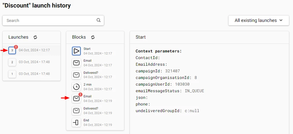293x134 pixels.
Task: Select the End block icon
Action: pyautogui.click(x=76, y=122)
